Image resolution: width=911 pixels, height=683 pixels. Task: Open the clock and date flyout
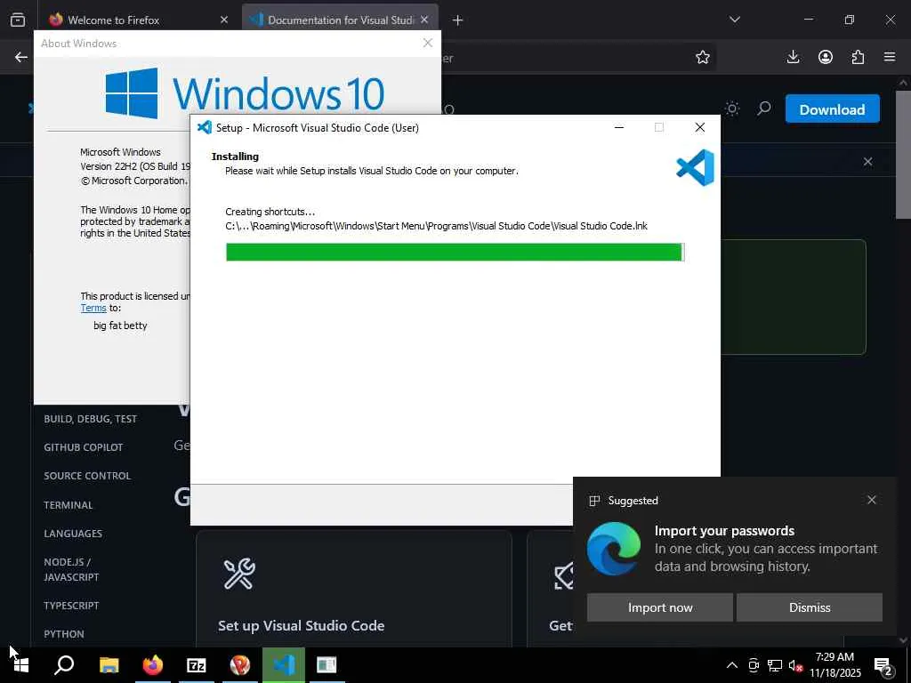tap(834, 665)
